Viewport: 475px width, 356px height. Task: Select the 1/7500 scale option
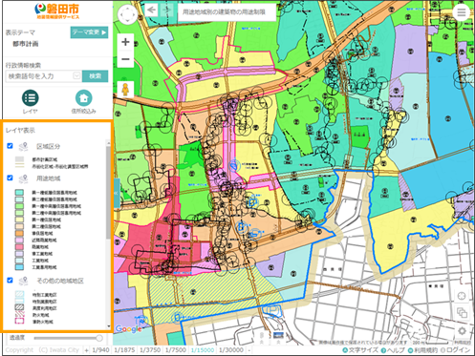(x=176, y=350)
